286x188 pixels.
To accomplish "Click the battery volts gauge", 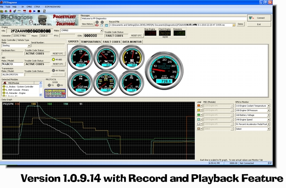I will pyautogui.click(x=132, y=57).
